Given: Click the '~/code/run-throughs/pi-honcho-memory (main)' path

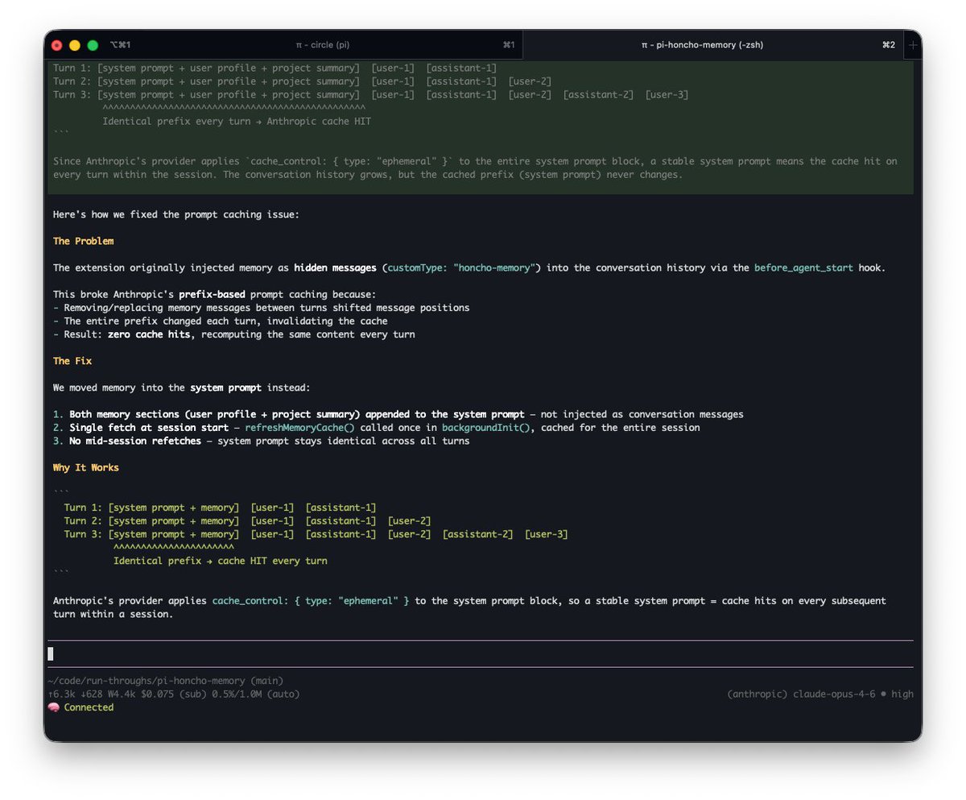Looking at the screenshot, I should point(166,681).
